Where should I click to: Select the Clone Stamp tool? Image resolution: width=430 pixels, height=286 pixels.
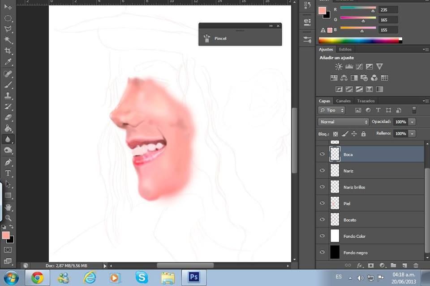(8, 96)
